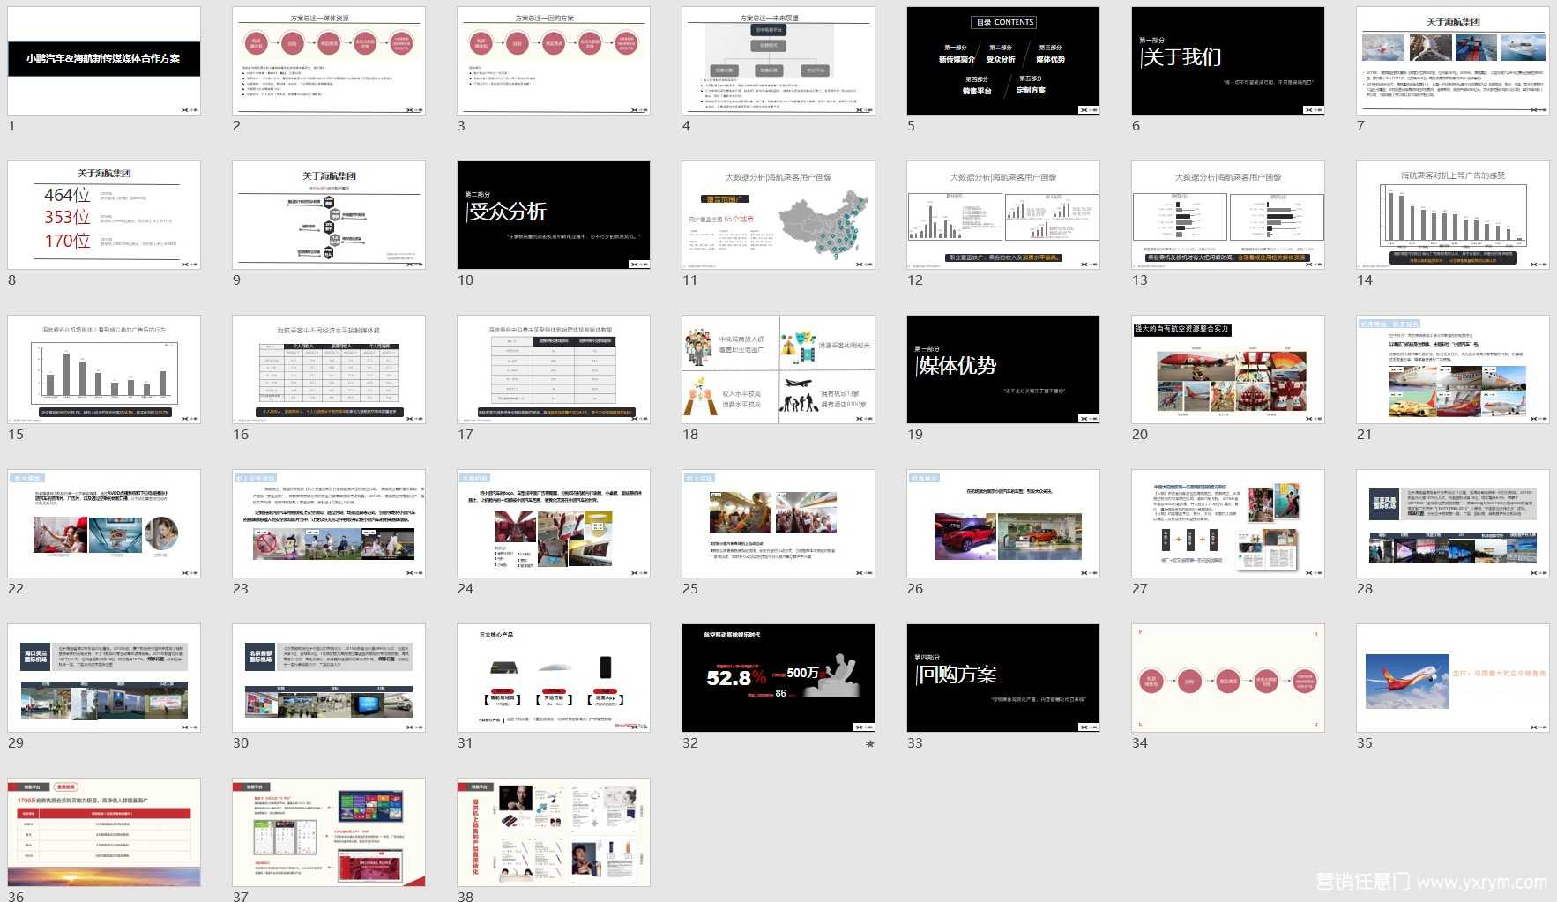Open slide 3 thumbnail
1557x902 pixels.
click(554, 61)
